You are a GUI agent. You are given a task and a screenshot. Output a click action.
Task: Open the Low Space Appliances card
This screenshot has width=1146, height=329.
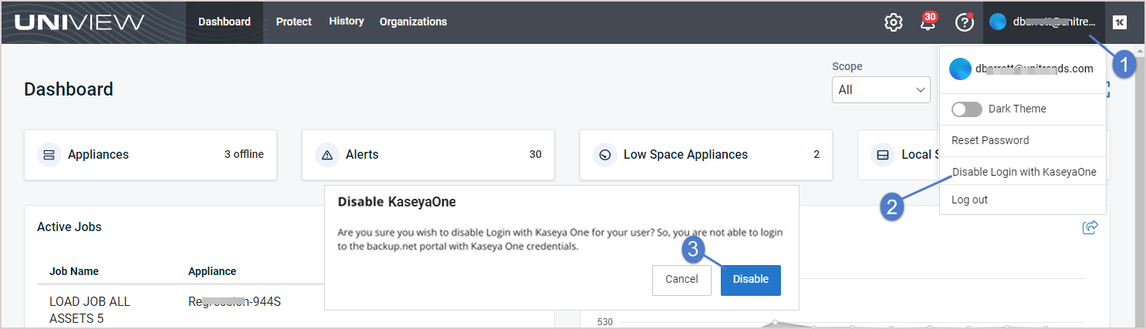tap(706, 155)
